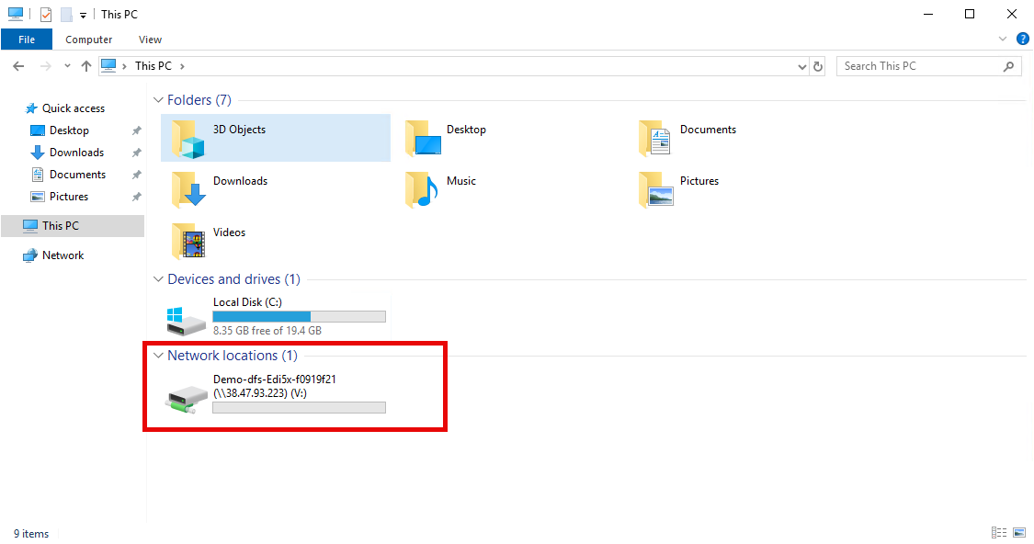Open the Music folder icon
The width and height of the screenshot is (1034, 544).
click(422, 189)
